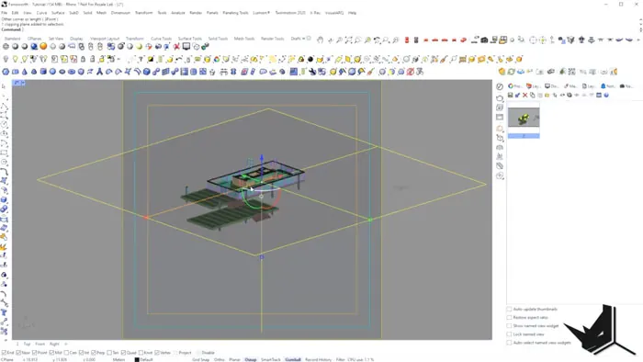This screenshot has height=362, width=643.
Task: Switch to the Front viewport tab
Action: [39, 344]
